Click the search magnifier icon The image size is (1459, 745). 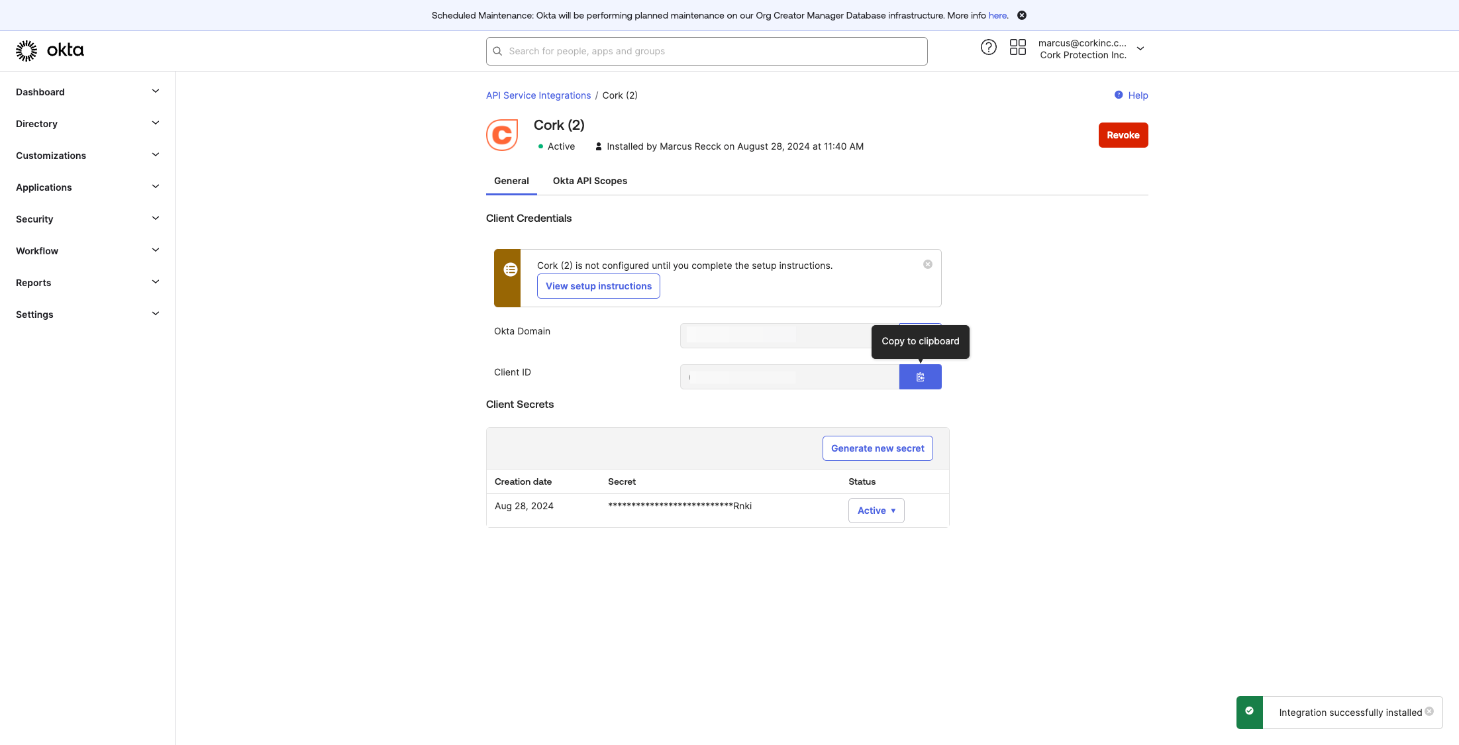coord(497,51)
